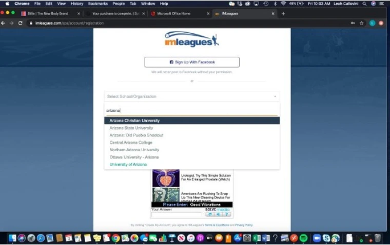Click the captcha Your Answer field
This screenshot has width=390, height=245.
[x=177, y=215]
